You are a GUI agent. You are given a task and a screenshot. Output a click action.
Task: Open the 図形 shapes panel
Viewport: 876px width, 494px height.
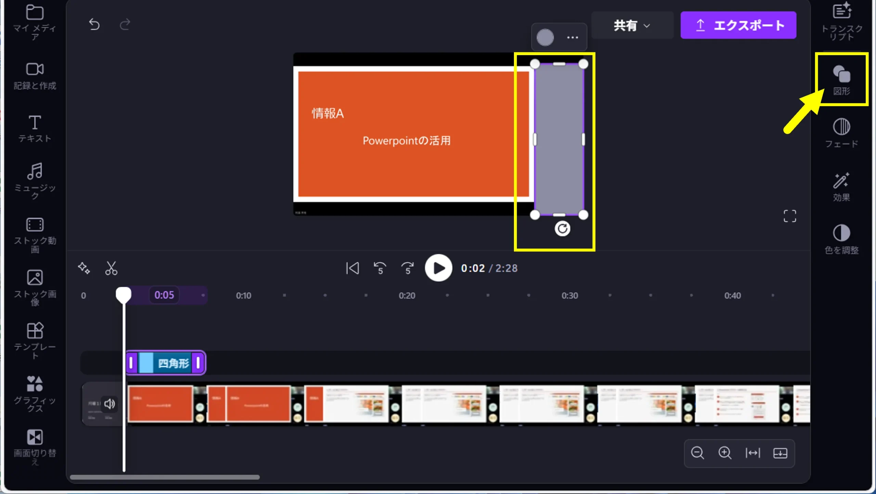coord(841,79)
